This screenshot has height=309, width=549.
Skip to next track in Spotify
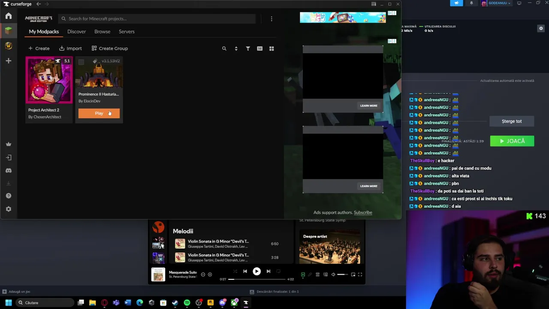click(x=268, y=271)
